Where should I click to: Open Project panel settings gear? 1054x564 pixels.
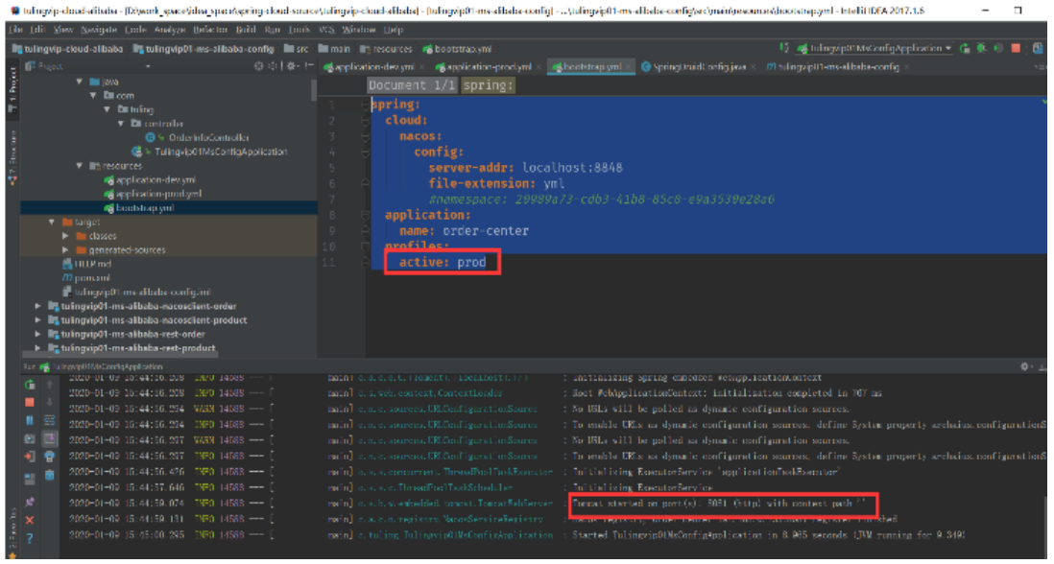click(x=292, y=66)
